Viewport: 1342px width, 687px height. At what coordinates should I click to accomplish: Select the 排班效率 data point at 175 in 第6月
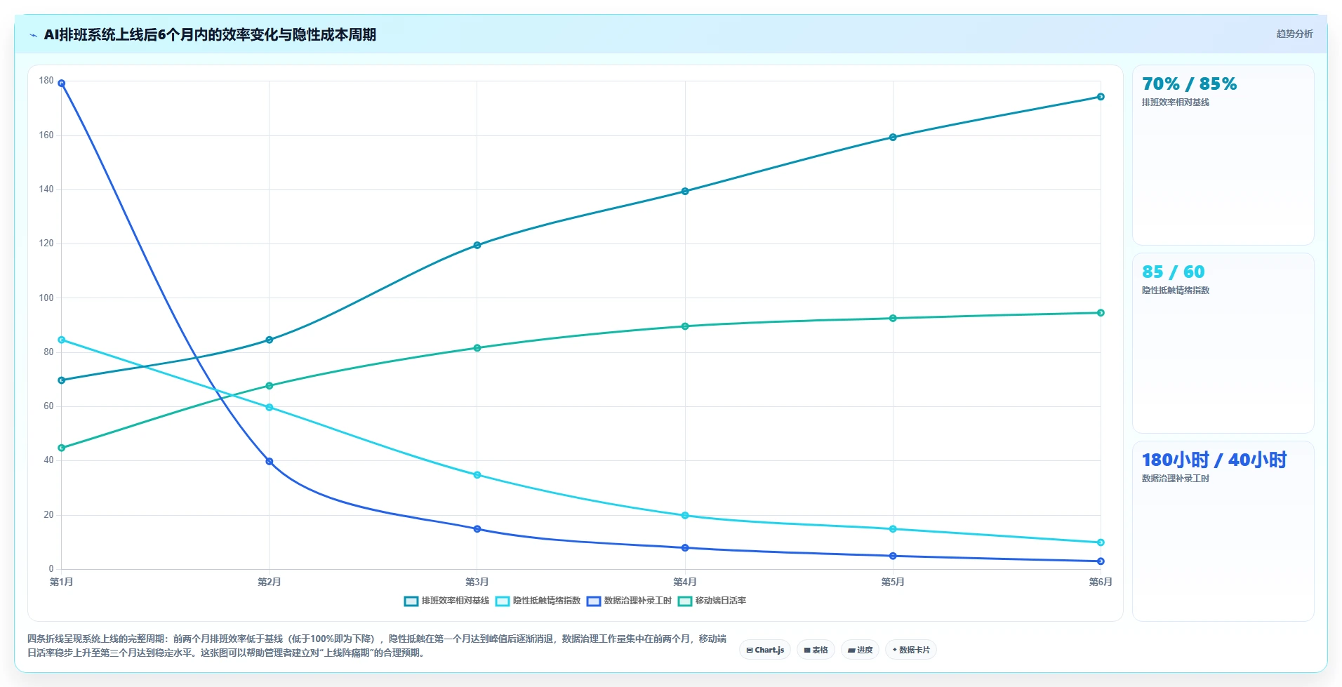1101,97
